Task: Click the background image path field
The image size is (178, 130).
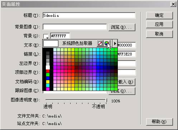Action: [75, 27]
